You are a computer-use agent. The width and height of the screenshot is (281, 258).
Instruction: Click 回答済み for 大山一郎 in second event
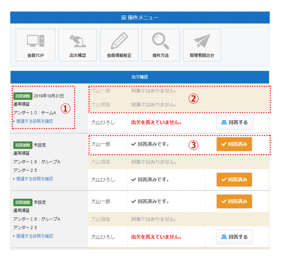[x=234, y=144]
